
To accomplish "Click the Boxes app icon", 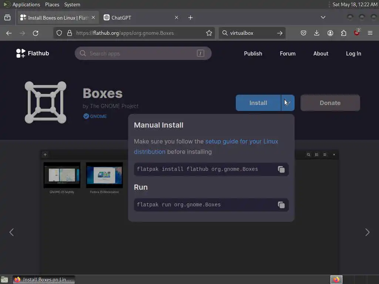I will (x=46, y=102).
